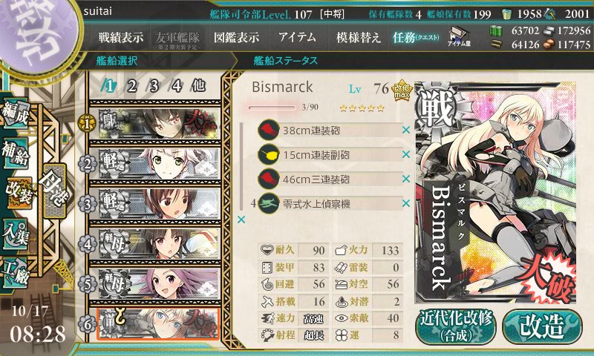Image resolution: width=594 pixels, height=356 pixels.
Task: Remove the 15cm連装副砲 equipment
Action: pos(406,154)
